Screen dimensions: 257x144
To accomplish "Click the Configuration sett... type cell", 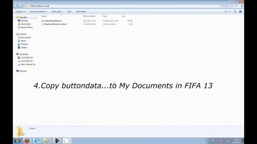I will pyautogui.click(x=111, y=21).
